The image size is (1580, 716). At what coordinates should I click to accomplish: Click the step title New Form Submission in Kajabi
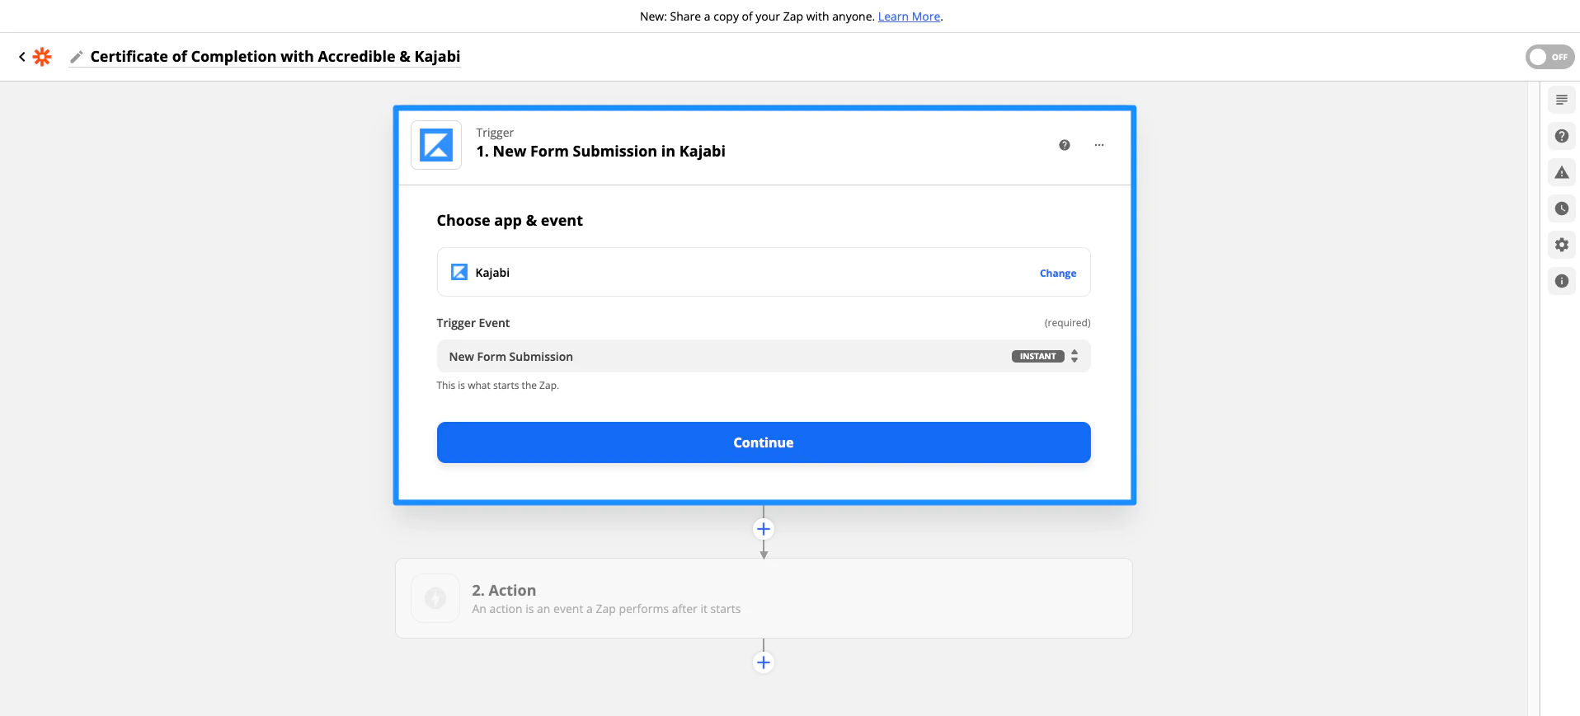(600, 152)
